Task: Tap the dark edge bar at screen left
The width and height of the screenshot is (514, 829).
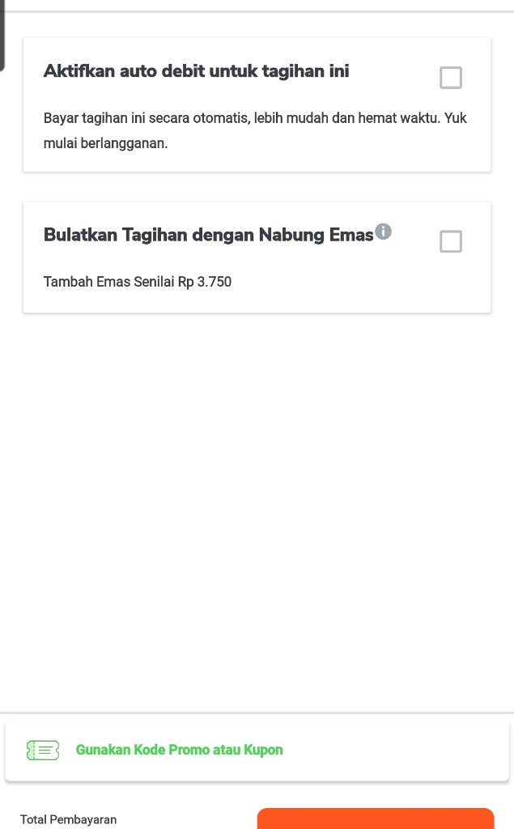Action: coord(2,34)
